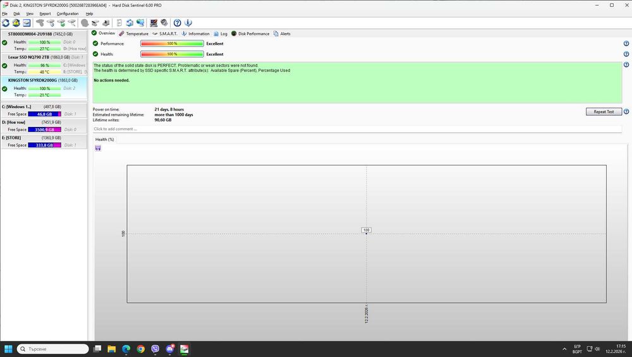Switch to the Temperature tab
The height and width of the screenshot is (357, 632).
tap(134, 33)
